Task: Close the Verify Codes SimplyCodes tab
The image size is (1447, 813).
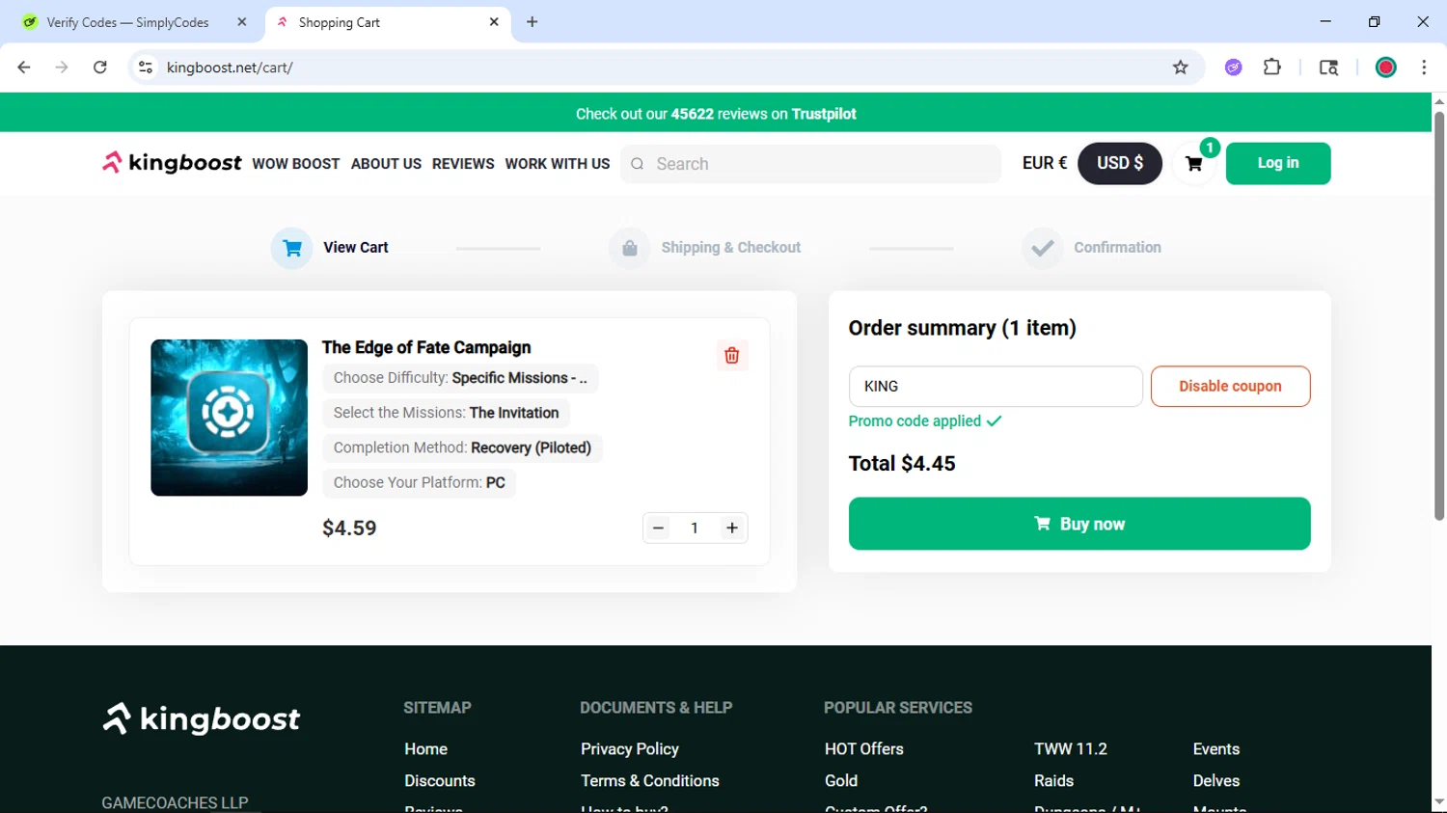Action: [x=242, y=22]
